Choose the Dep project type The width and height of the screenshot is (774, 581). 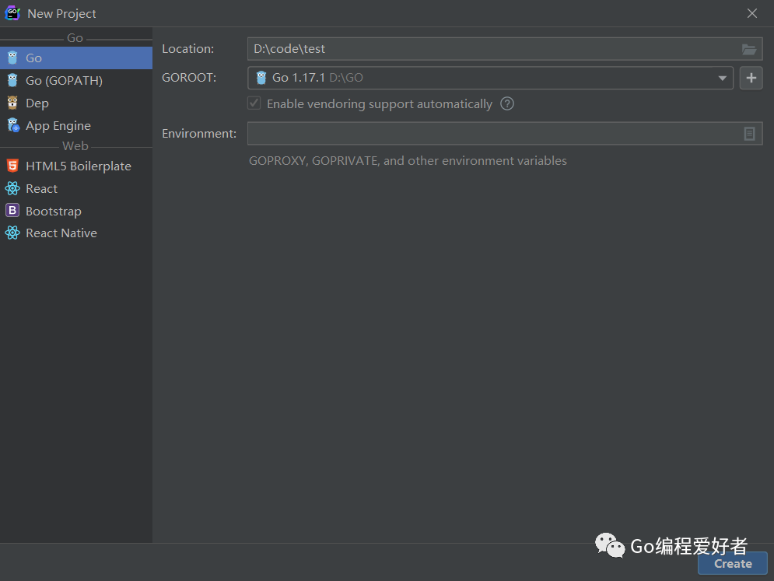(76, 103)
